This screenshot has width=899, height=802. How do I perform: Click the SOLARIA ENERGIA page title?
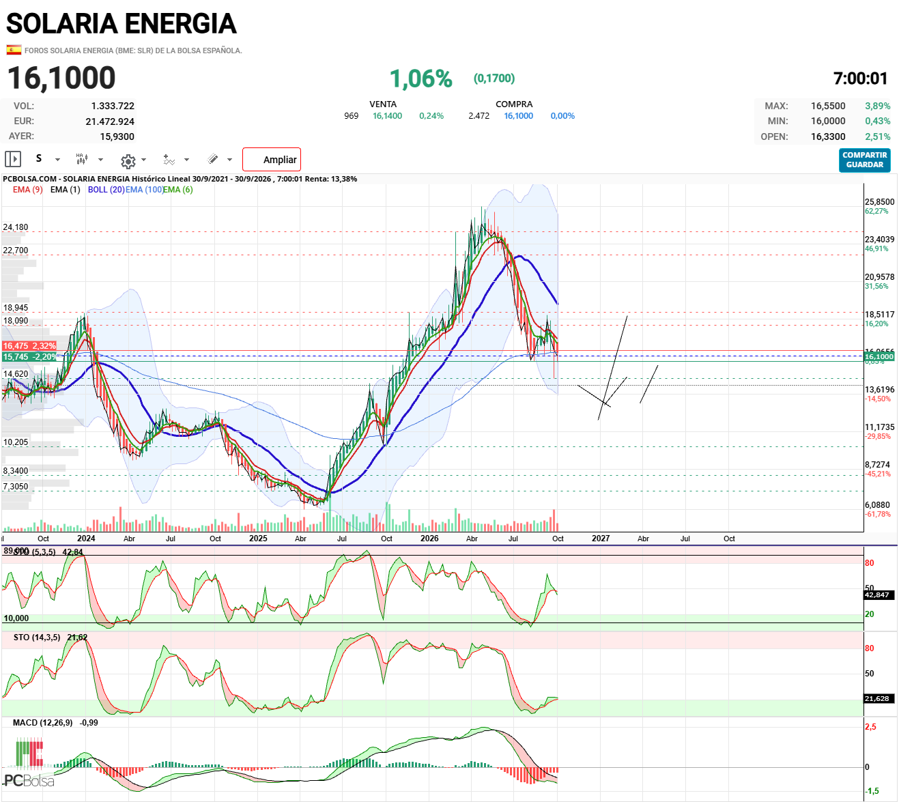coord(122,24)
